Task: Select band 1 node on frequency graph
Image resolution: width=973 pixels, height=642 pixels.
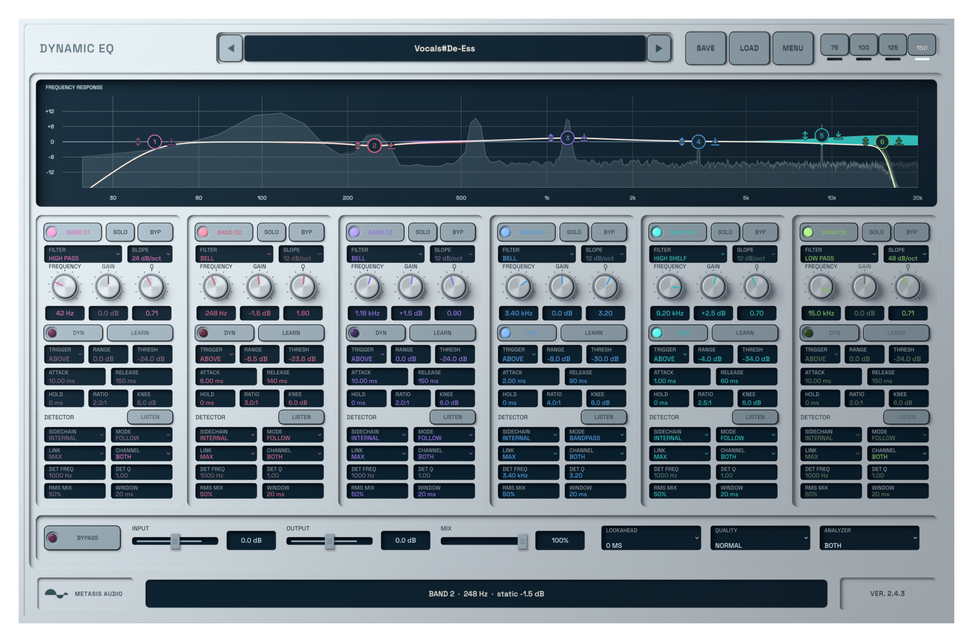Action: (154, 142)
